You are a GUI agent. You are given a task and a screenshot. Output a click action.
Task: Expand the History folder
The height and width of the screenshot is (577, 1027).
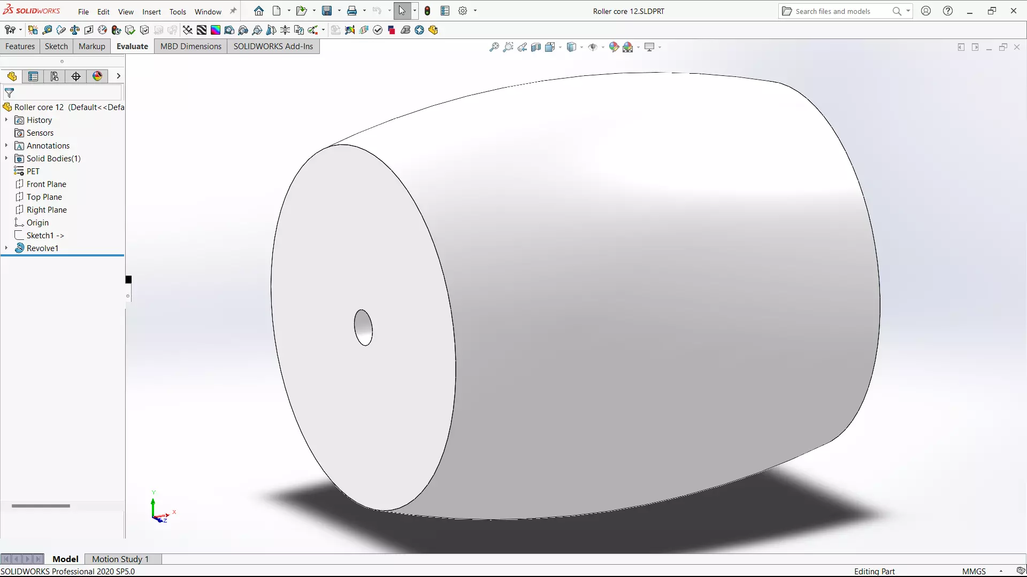click(6, 120)
